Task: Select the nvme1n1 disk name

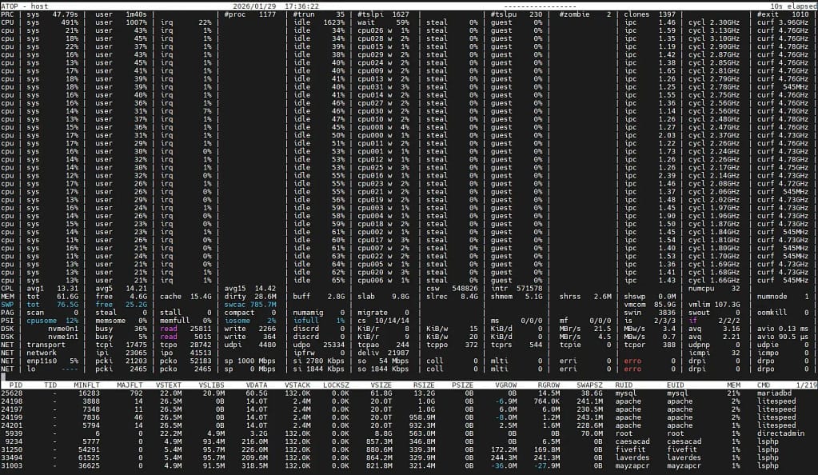Action: coord(63,337)
